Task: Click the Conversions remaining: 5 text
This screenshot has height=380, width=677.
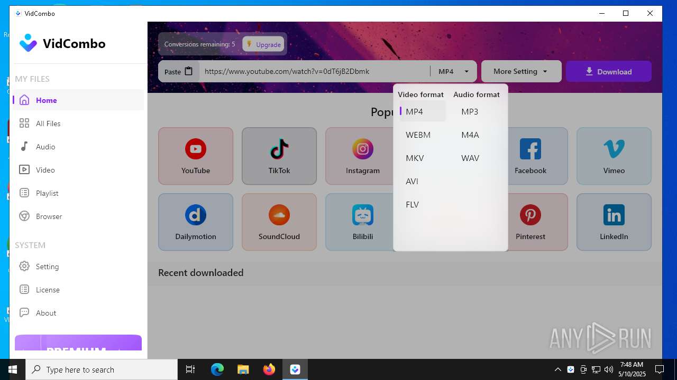Action: tap(199, 44)
